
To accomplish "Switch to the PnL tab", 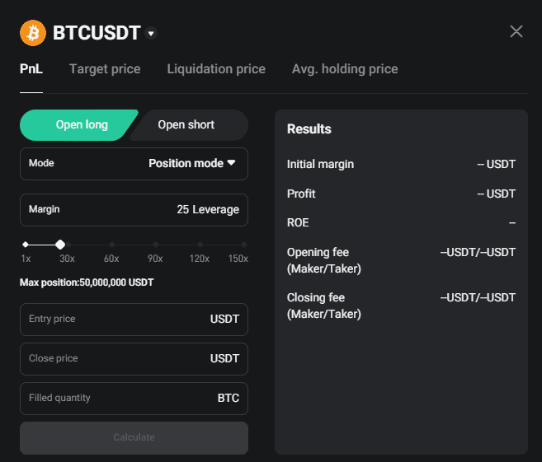I will (31, 69).
